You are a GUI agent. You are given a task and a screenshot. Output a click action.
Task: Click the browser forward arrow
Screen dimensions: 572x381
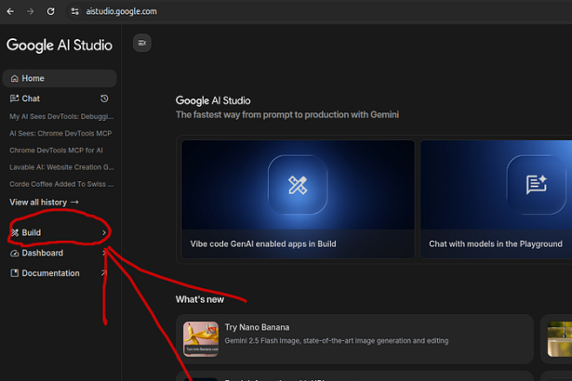[31, 12]
